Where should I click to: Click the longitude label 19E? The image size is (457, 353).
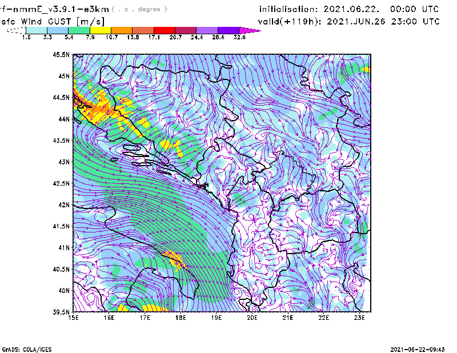tap(217, 318)
